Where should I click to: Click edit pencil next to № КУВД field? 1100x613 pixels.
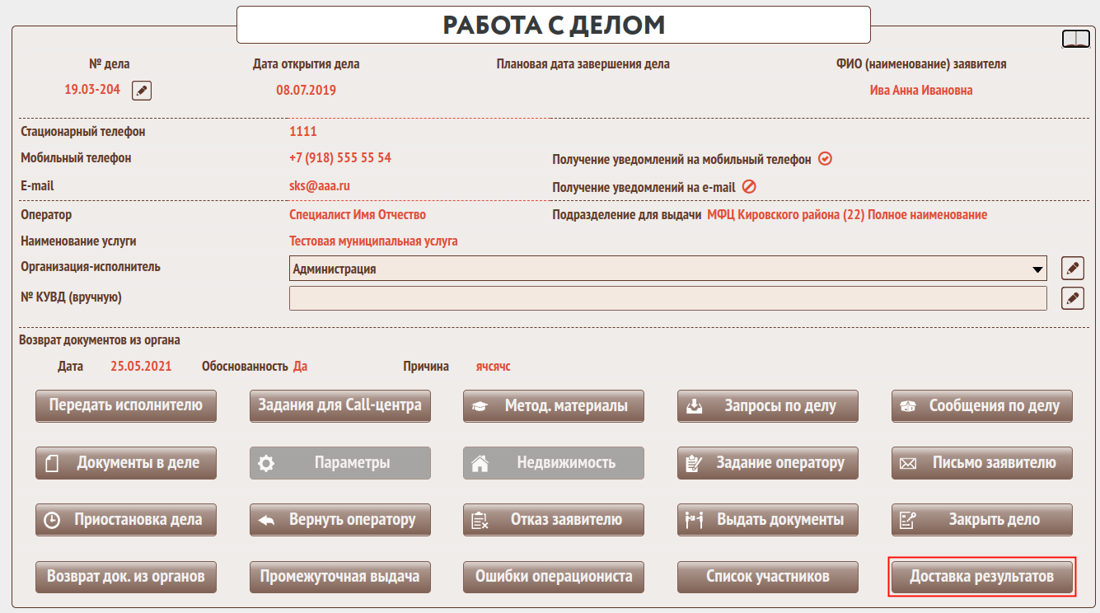(1072, 298)
